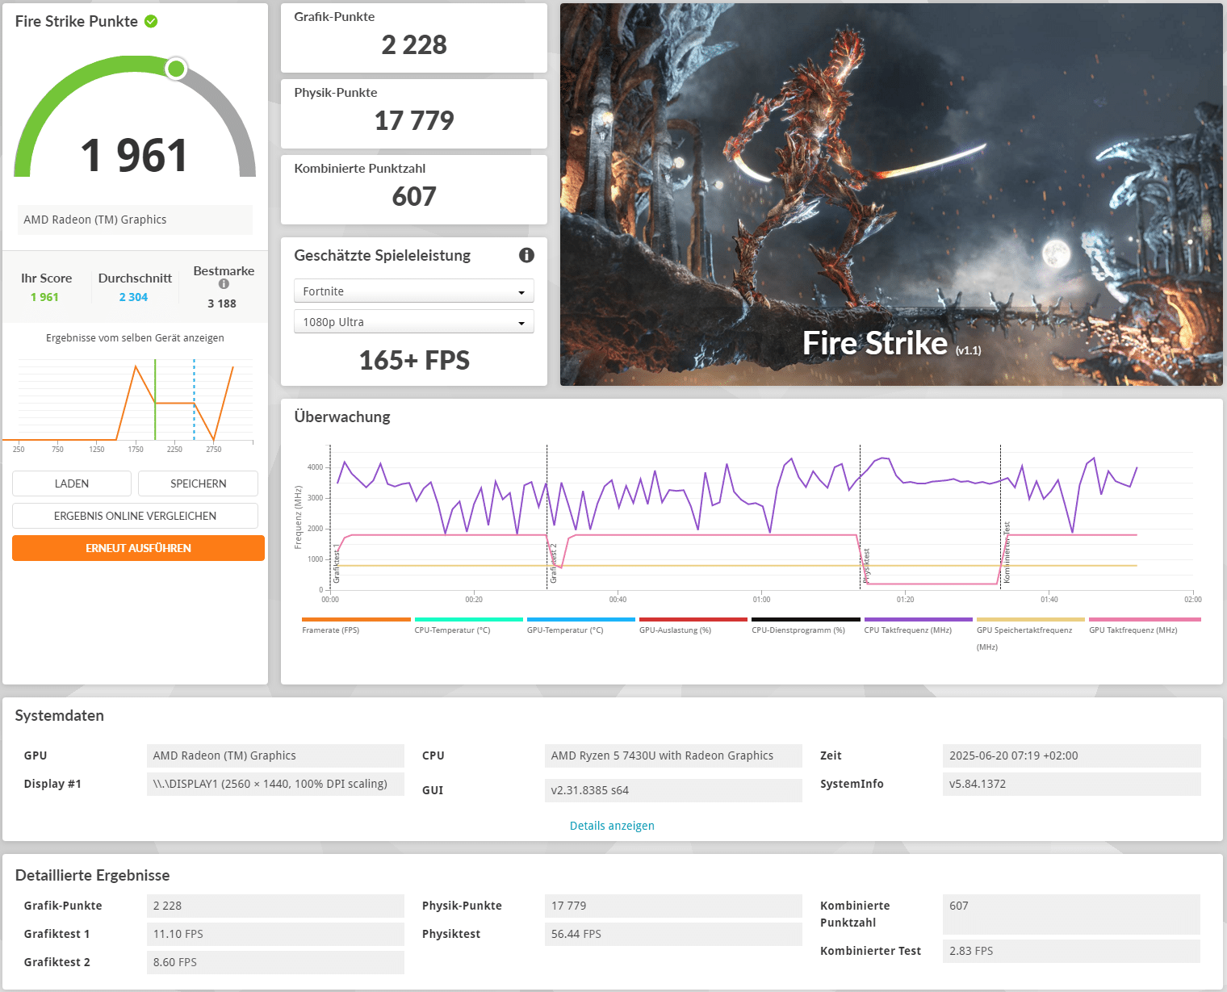
Task: Toggle GPU-Auslastung legend entry
Action: pos(675,630)
